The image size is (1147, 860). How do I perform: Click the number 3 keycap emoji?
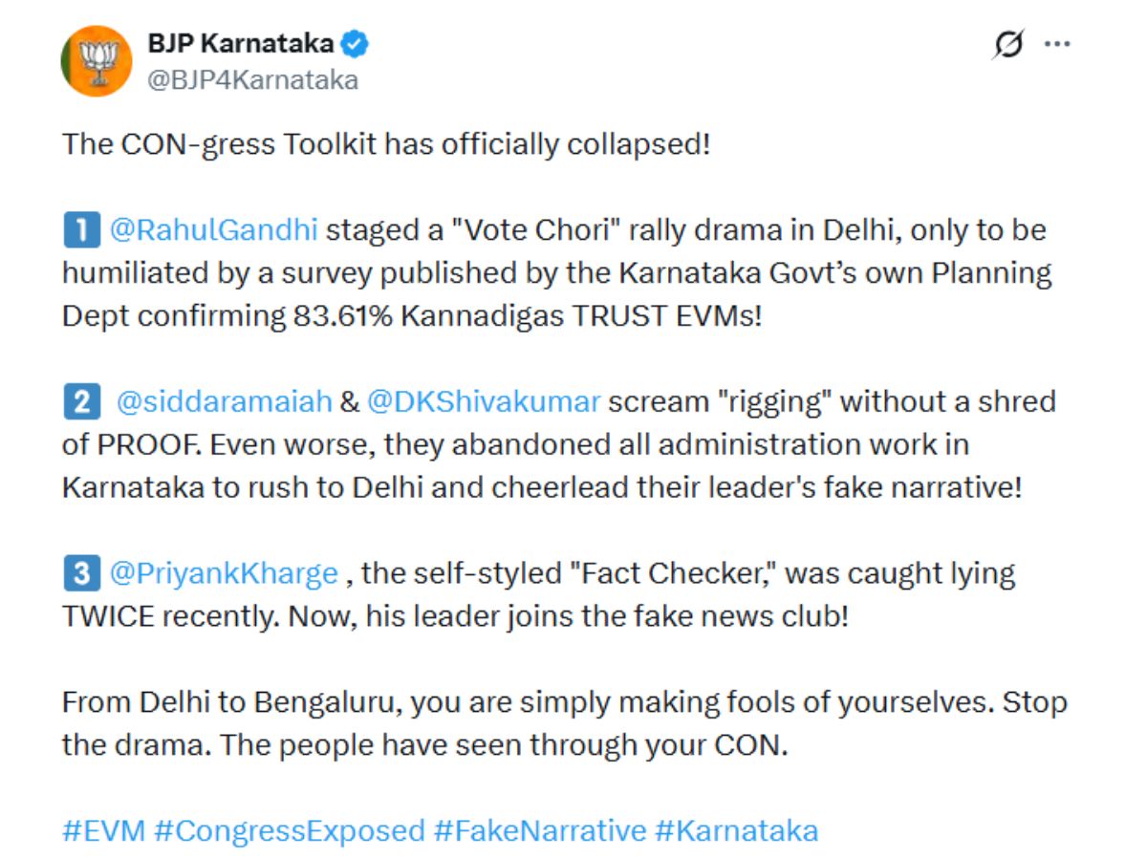pyautogui.click(x=81, y=572)
